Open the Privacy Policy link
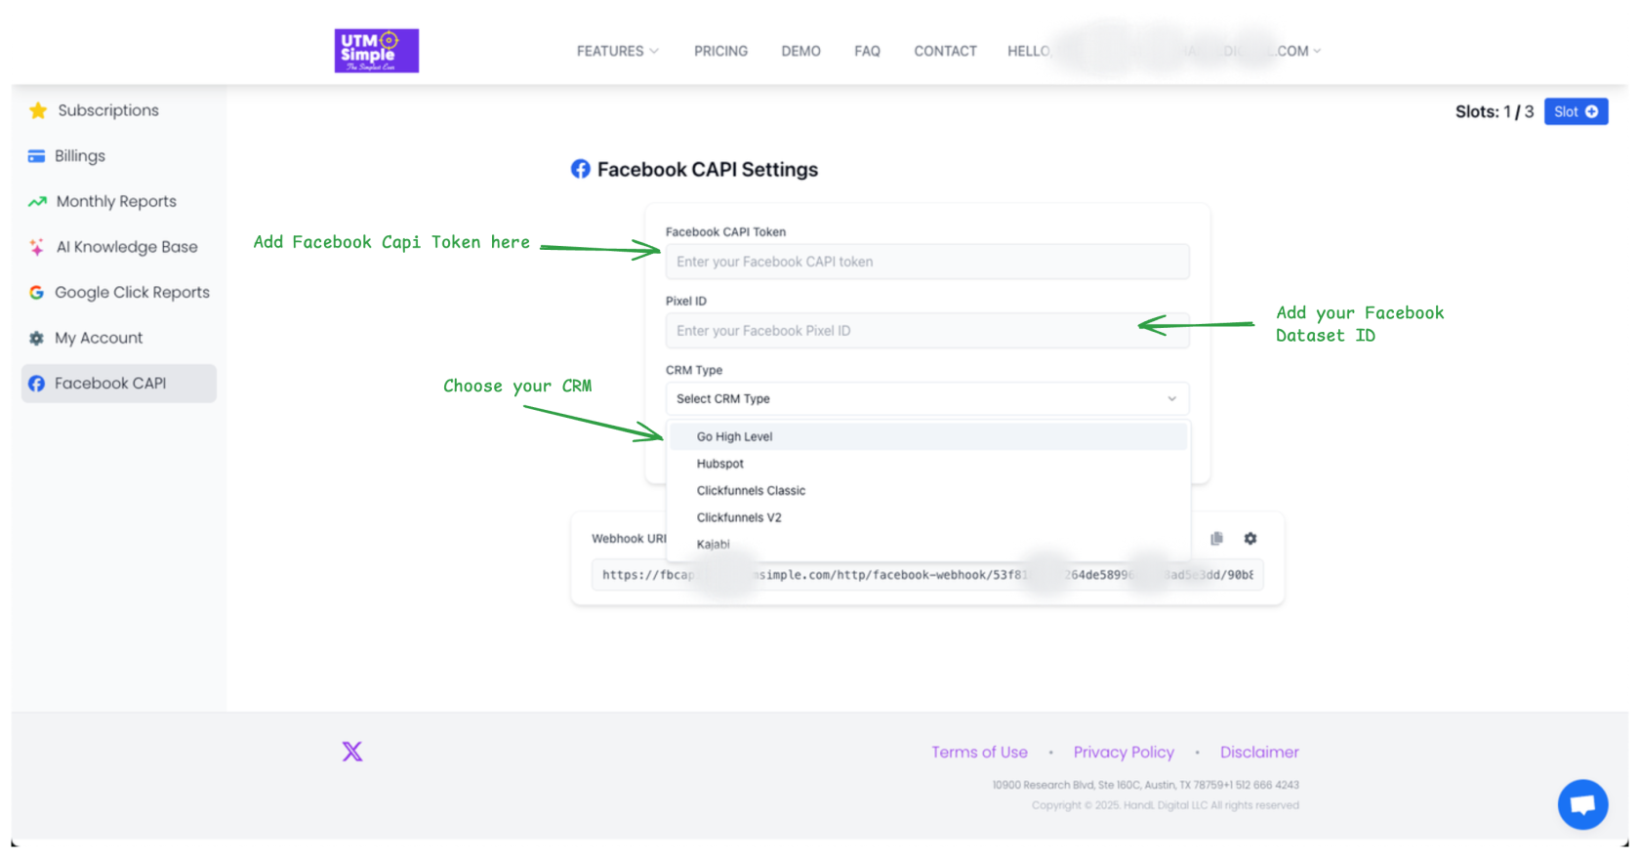Screen dimensions: 1640x858 (1124, 753)
